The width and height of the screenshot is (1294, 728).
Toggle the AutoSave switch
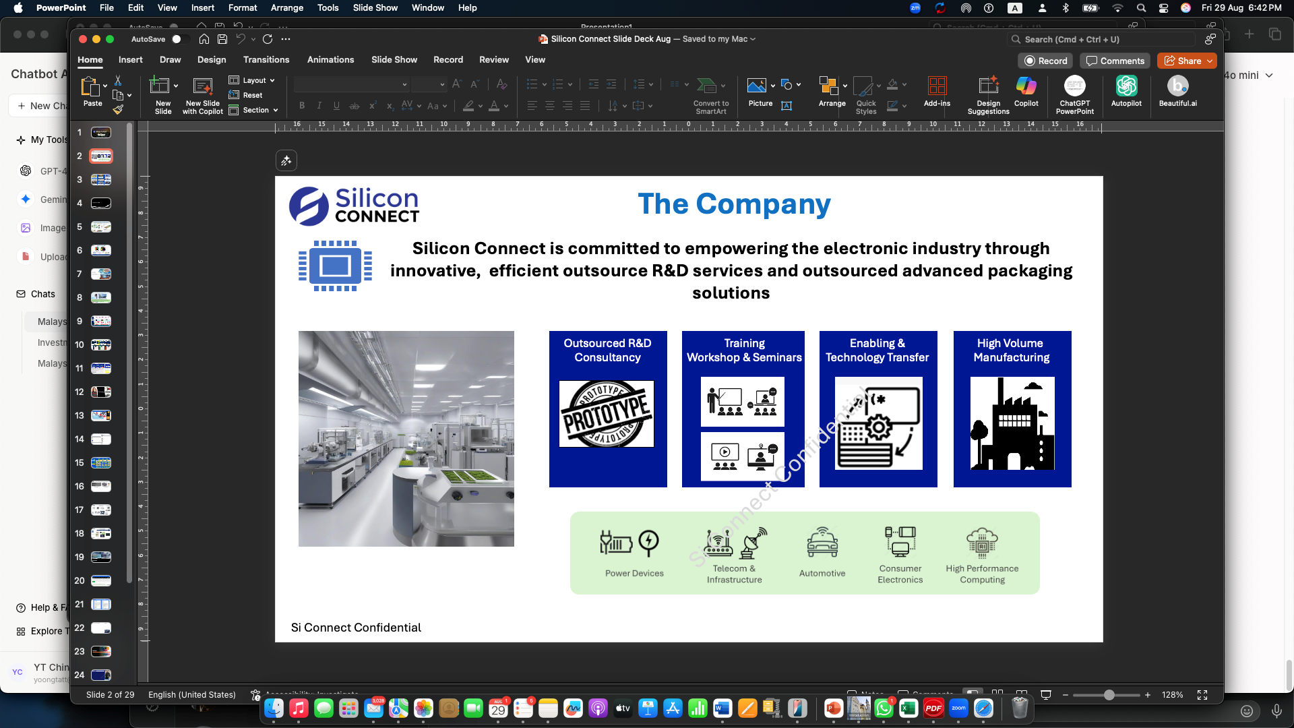pyautogui.click(x=179, y=39)
